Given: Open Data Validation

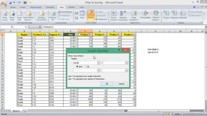Looking at the screenshot, I should tap(134, 15).
